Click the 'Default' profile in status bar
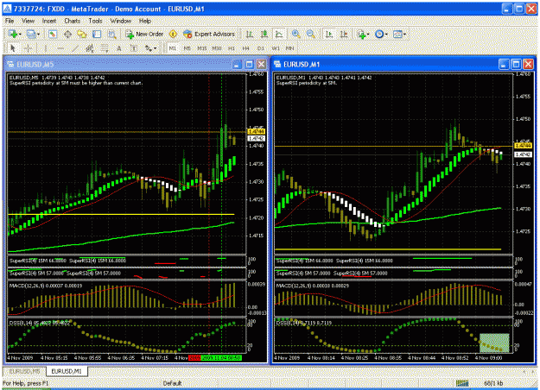 point(172,383)
